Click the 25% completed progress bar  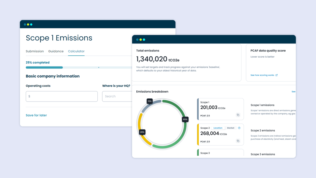(44, 67)
